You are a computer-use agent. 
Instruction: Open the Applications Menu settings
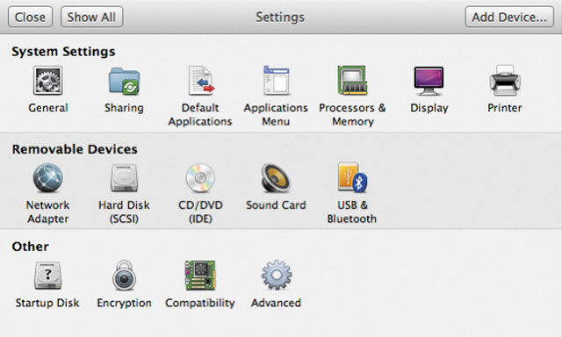[276, 80]
